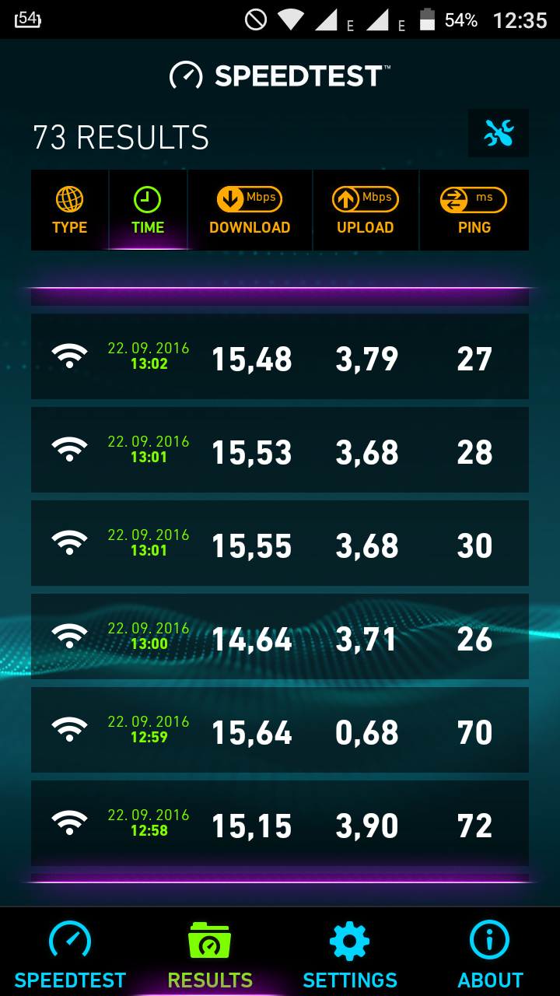The height and width of the screenshot is (996, 560).
Task: Open the 12:59 result with upload 0,68
Action: pyautogui.click(x=280, y=730)
